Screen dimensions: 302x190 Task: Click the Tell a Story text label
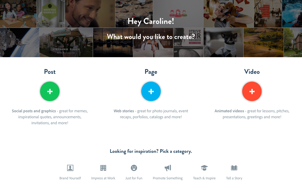click(x=234, y=178)
